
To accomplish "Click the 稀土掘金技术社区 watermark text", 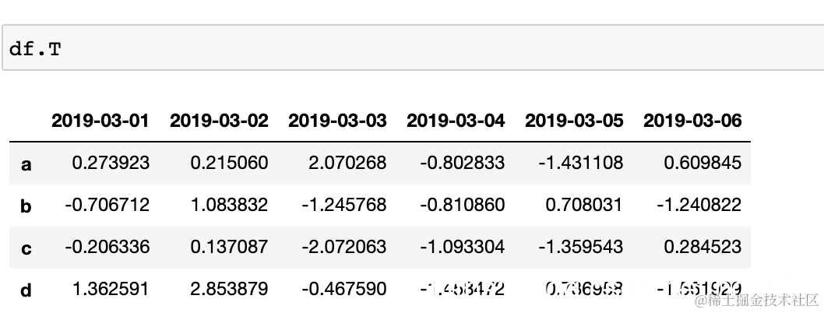I will coord(757,301).
